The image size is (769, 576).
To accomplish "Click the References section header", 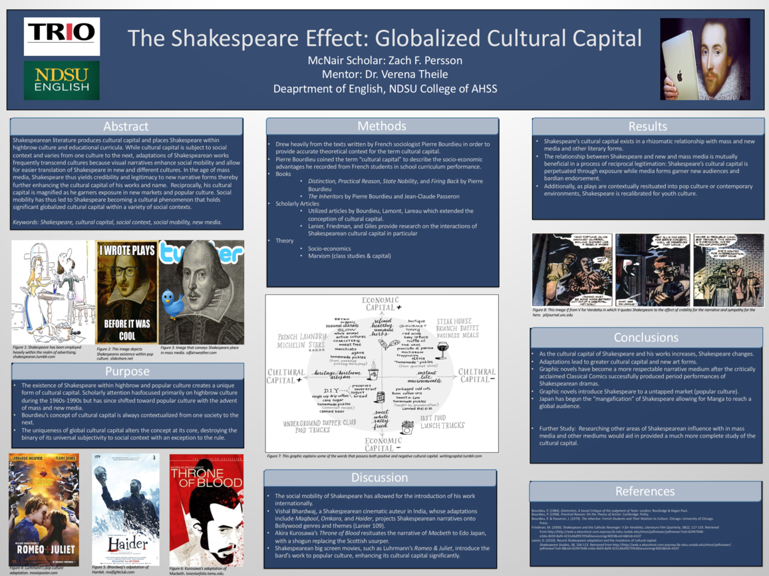I will (x=645, y=491).
